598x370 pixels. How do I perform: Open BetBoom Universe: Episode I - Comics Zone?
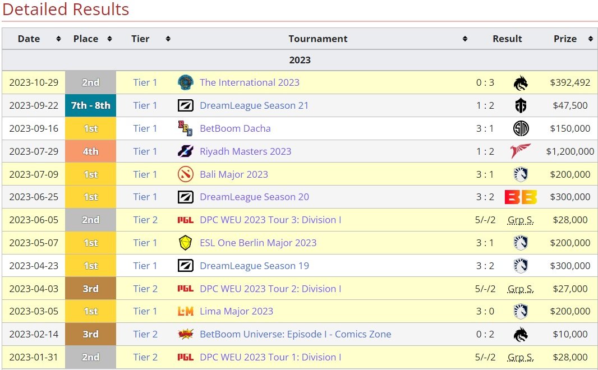pyautogui.click(x=296, y=334)
